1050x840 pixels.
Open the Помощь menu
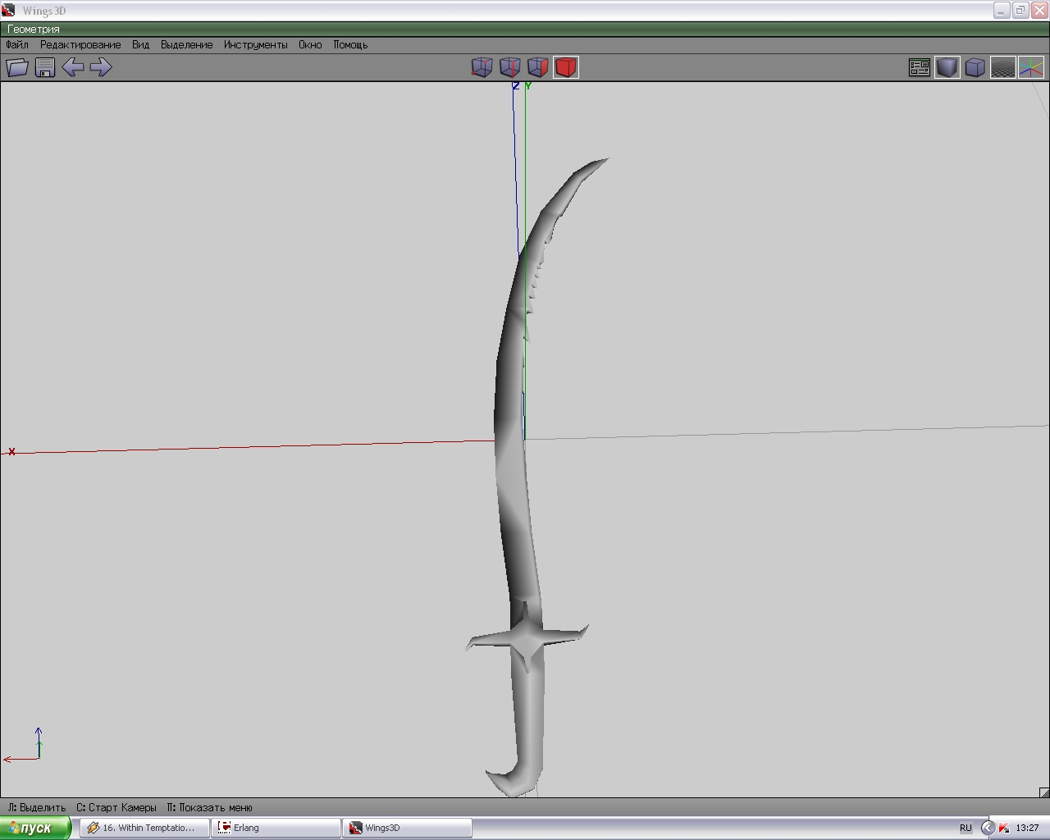click(350, 45)
